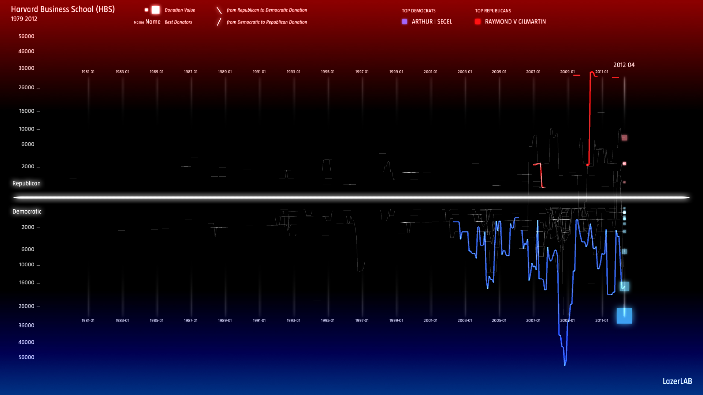The height and width of the screenshot is (395, 703).
Task: Click the Harvard Business School (HBS) title
Action: [63, 9]
